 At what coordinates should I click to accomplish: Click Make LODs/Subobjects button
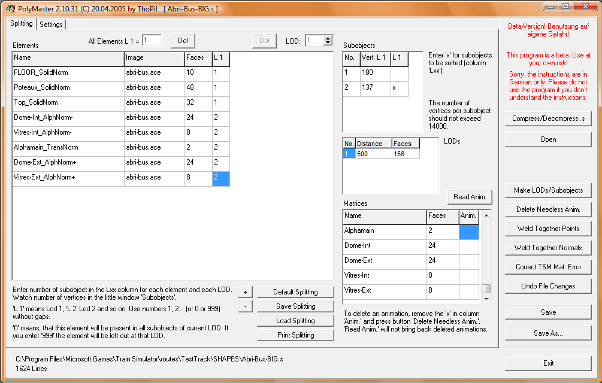(548, 190)
